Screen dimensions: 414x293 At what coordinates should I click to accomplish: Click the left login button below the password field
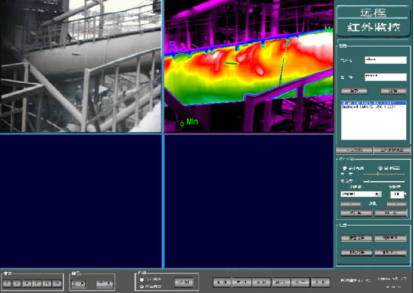click(x=354, y=91)
